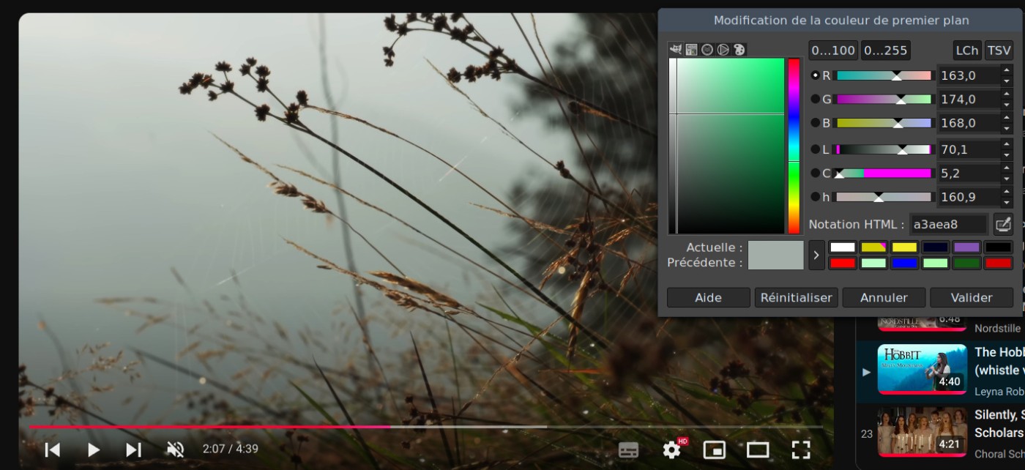Select the L lightness radio button
The width and height of the screenshot is (1025, 470).
816,149
